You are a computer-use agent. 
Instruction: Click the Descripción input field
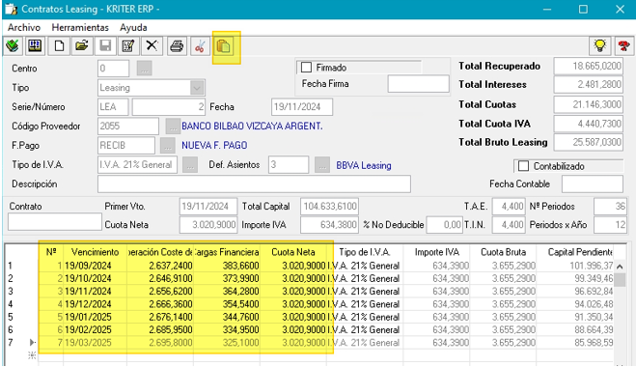pos(254,183)
